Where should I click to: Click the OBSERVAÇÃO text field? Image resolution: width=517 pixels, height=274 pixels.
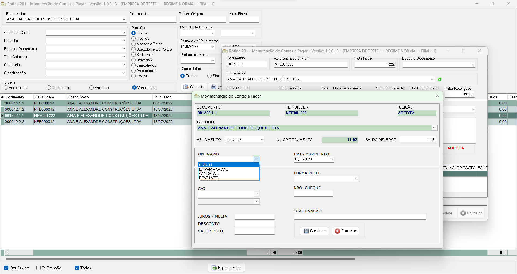(360, 217)
